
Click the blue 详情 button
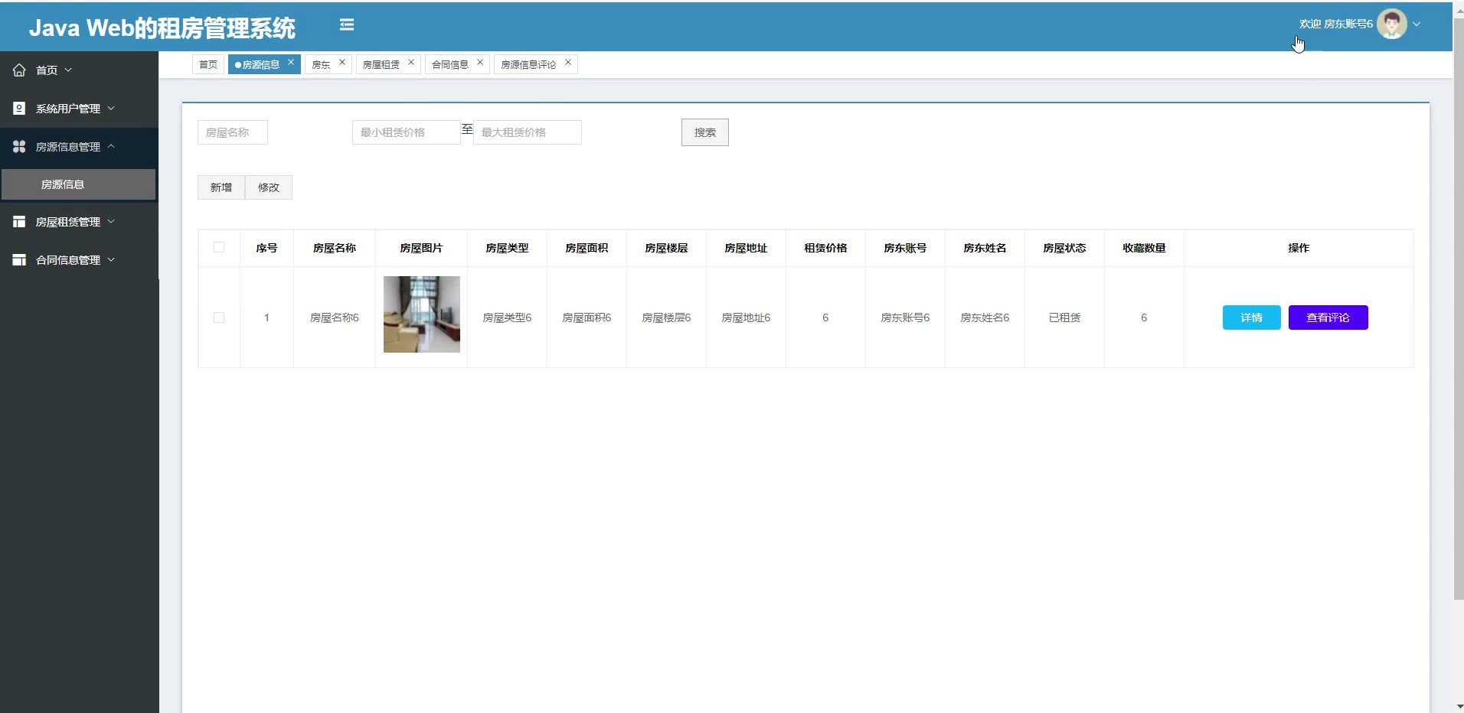pos(1251,317)
